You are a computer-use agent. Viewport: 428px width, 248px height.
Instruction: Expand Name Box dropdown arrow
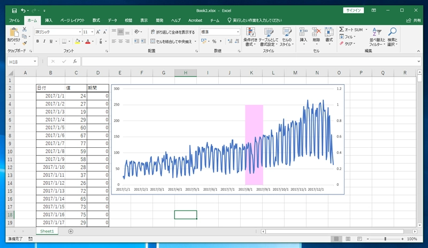point(35,62)
